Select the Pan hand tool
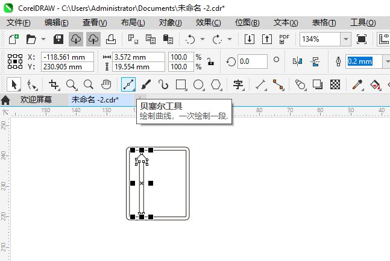The width and height of the screenshot is (390, 261). click(x=106, y=84)
